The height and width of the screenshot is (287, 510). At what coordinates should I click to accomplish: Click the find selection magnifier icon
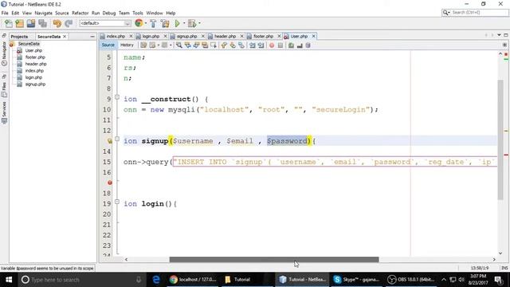pos(178,45)
